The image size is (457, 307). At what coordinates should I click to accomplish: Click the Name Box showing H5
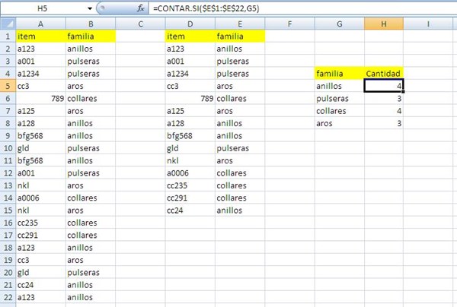coord(43,8)
